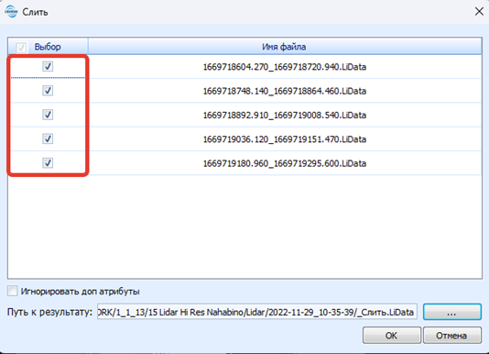Close the Слить dialog
Viewport: 489px width, 354px height.
click(x=479, y=12)
